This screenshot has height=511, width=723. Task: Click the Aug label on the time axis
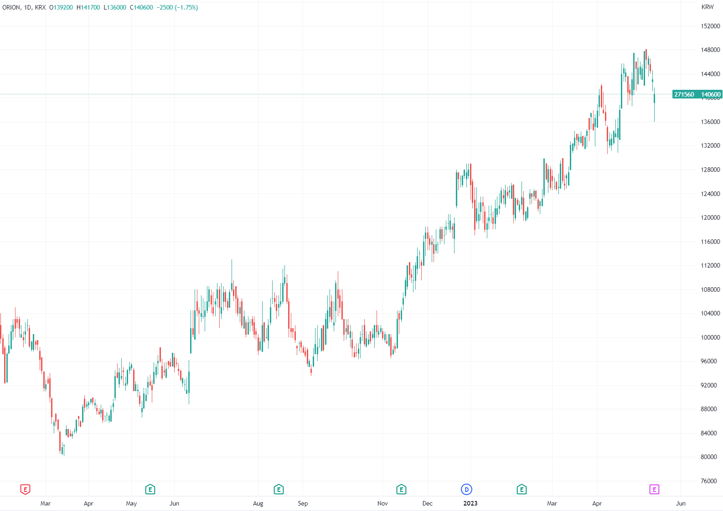258,503
